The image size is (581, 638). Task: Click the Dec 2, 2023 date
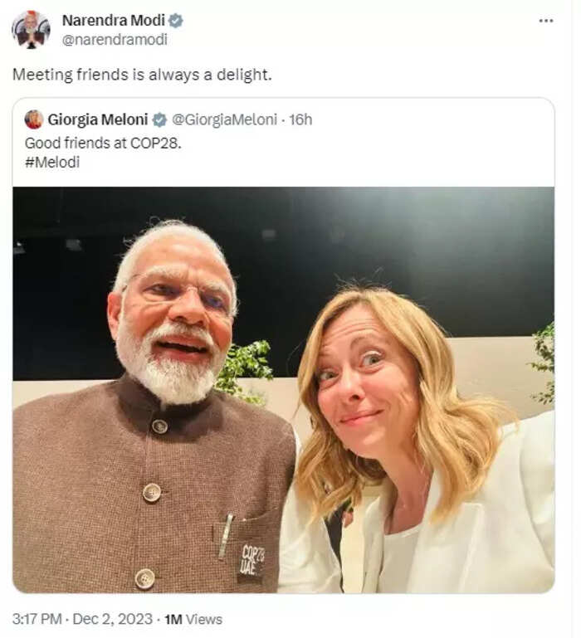click(112, 619)
